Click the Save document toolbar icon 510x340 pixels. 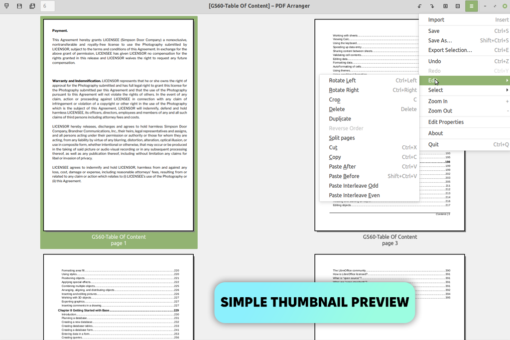point(19,6)
